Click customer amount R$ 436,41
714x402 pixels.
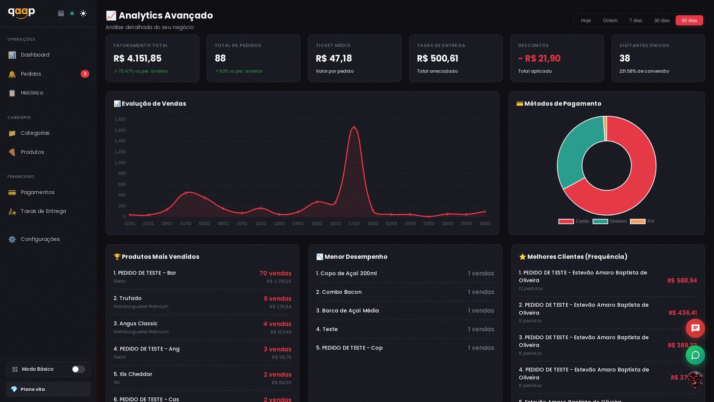tap(683, 313)
